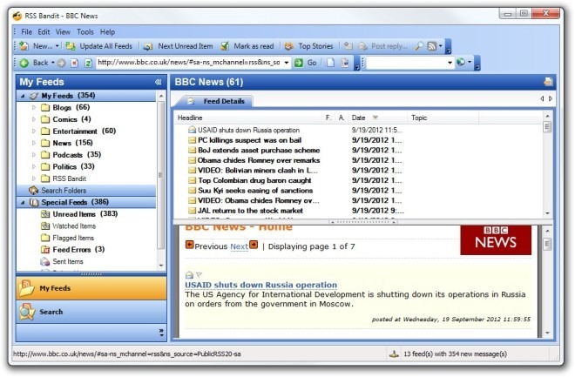The image size is (575, 377).
Task: Click the web search globe icon
Action: pyautogui.click(x=461, y=63)
